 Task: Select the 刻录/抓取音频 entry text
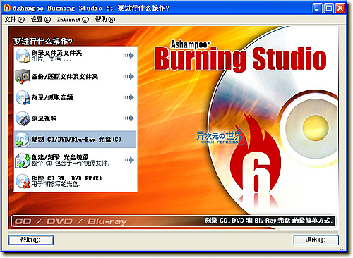pyautogui.click(x=52, y=97)
